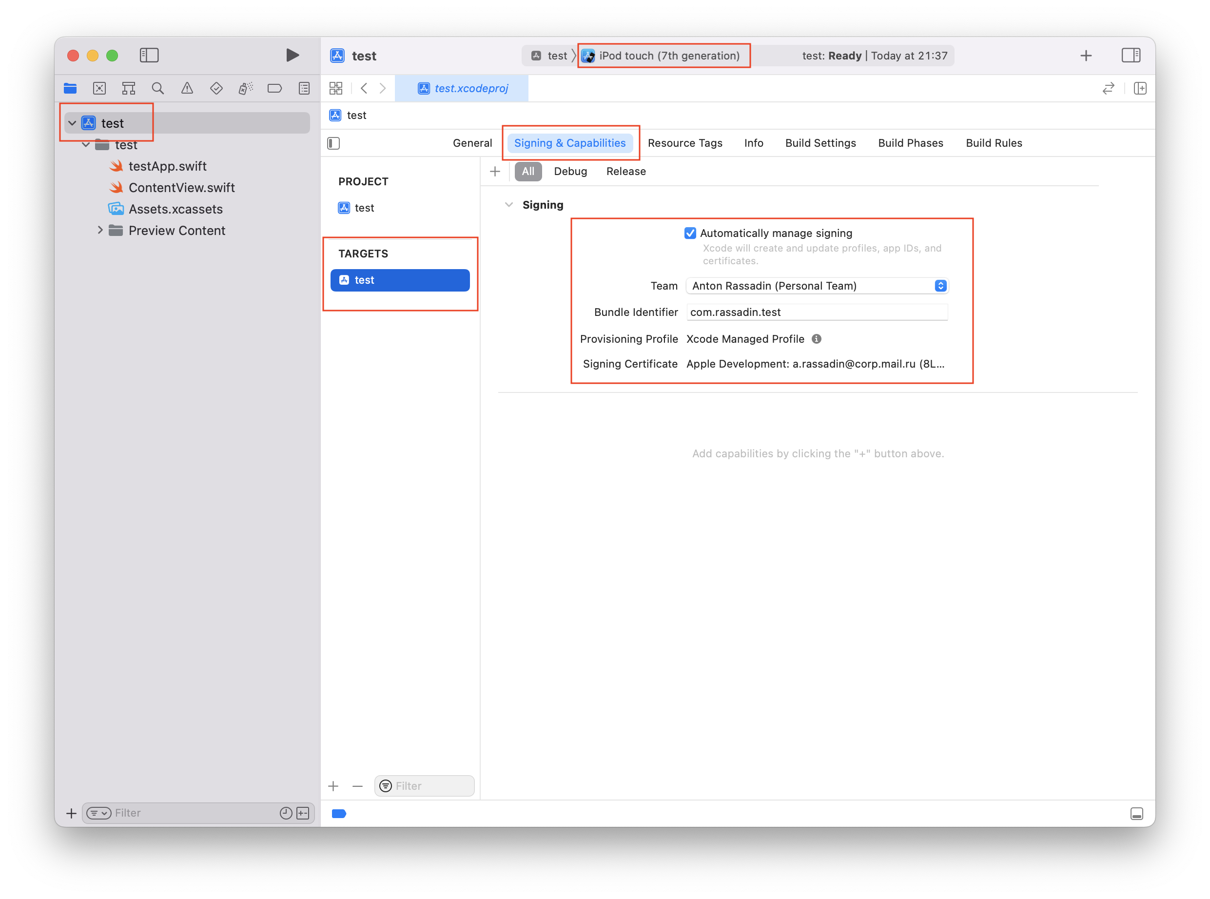The image size is (1210, 899).
Task: Click the Issue navigator warning icon
Action: [186, 87]
